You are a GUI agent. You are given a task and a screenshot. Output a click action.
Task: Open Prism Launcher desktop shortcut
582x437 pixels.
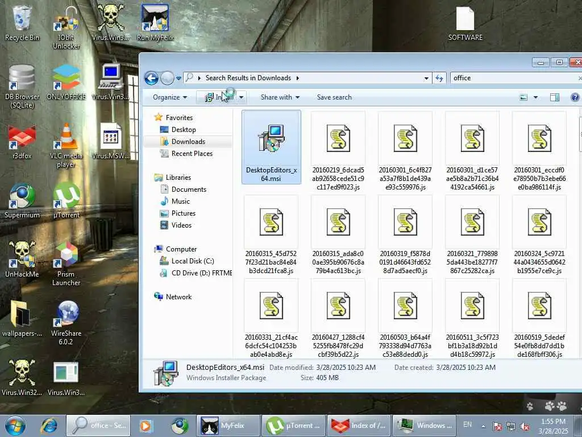66,264
